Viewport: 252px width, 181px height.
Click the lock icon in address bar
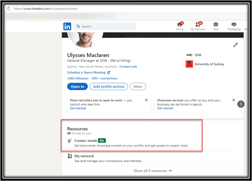click(x=9, y=8)
